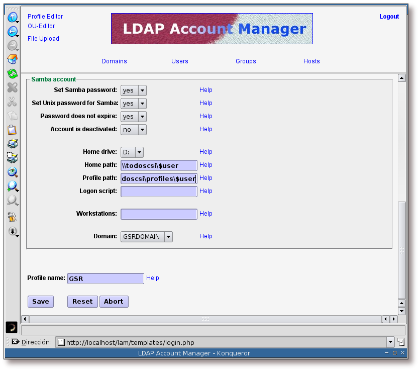The image size is (420, 371).
Task: Click the Security padlock toolbar icon
Action: coord(12,217)
